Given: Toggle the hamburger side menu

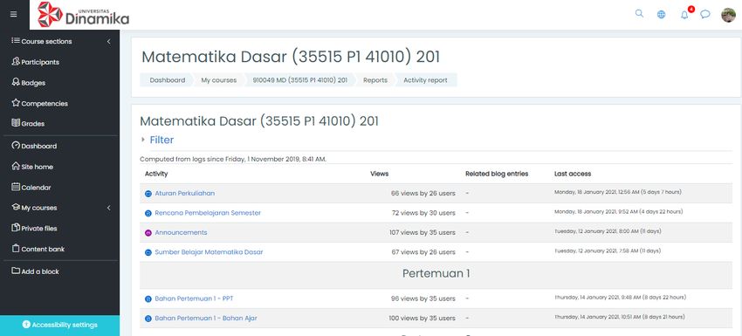Looking at the screenshot, I should (13, 14).
